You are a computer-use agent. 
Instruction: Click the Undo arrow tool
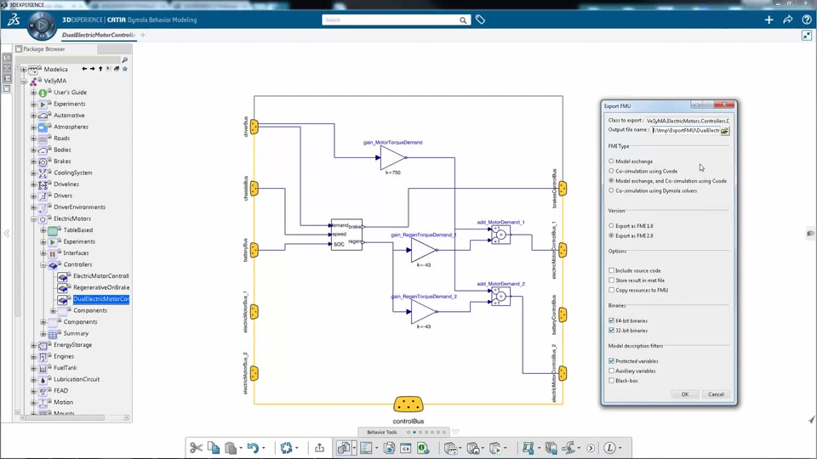point(253,448)
